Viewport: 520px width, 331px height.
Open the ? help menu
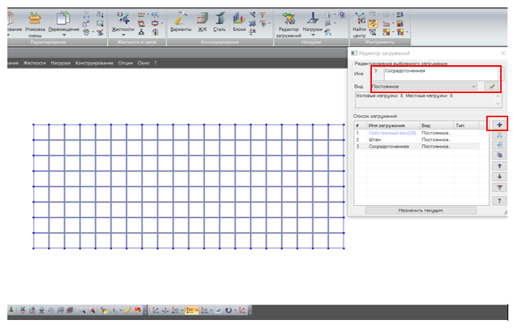pyautogui.click(x=155, y=63)
